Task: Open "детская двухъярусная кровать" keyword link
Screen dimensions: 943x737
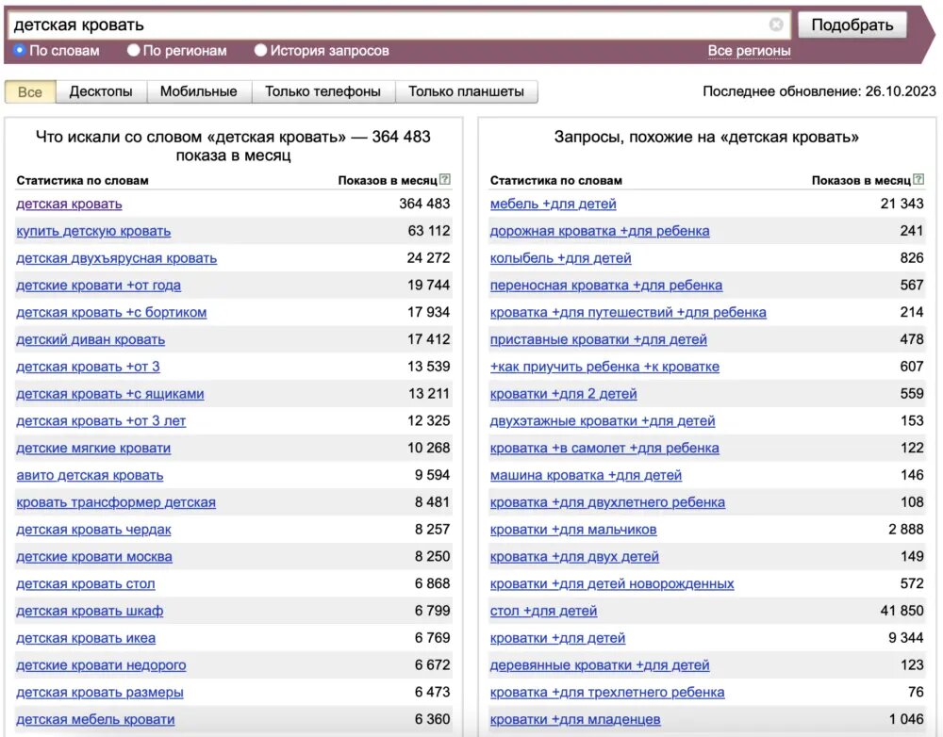Action: [x=116, y=258]
